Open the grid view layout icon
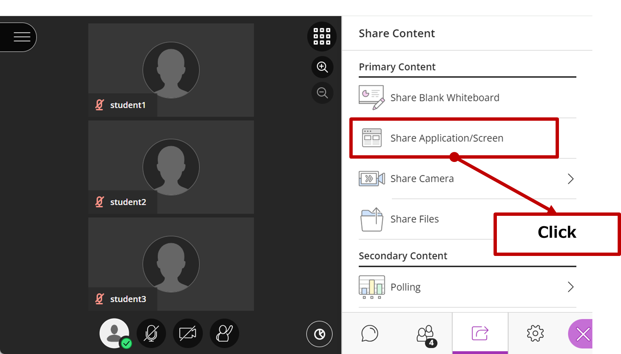This screenshot has height=354, width=621. pos(322,36)
